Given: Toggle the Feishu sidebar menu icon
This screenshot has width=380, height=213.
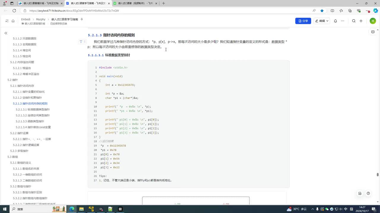Looking at the screenshot, I should click(7, 21).
